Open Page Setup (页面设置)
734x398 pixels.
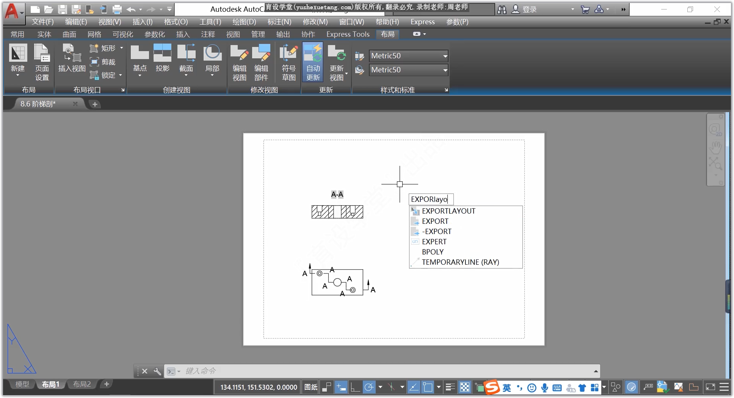(42, 62)
